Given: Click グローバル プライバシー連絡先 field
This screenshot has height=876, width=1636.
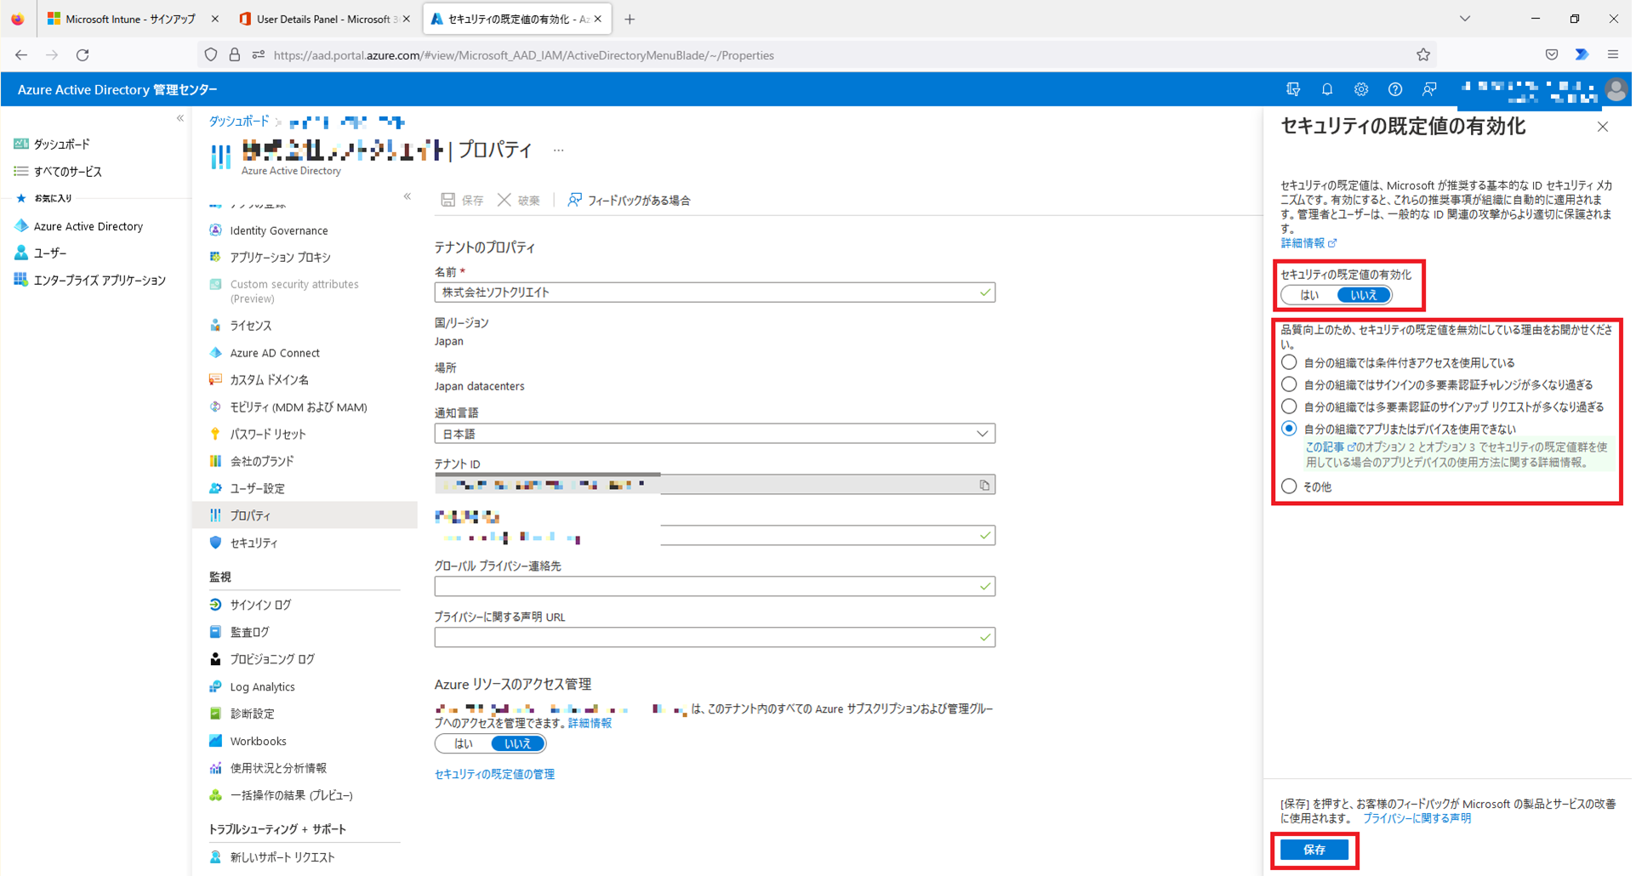Looking at the screenshot, I should pos(715,587).
